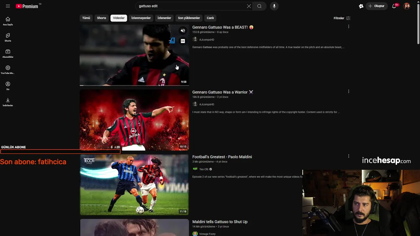Play the previewing Gattuso BEAST thumbnail

pyautogui.click(x=134, y=55)
